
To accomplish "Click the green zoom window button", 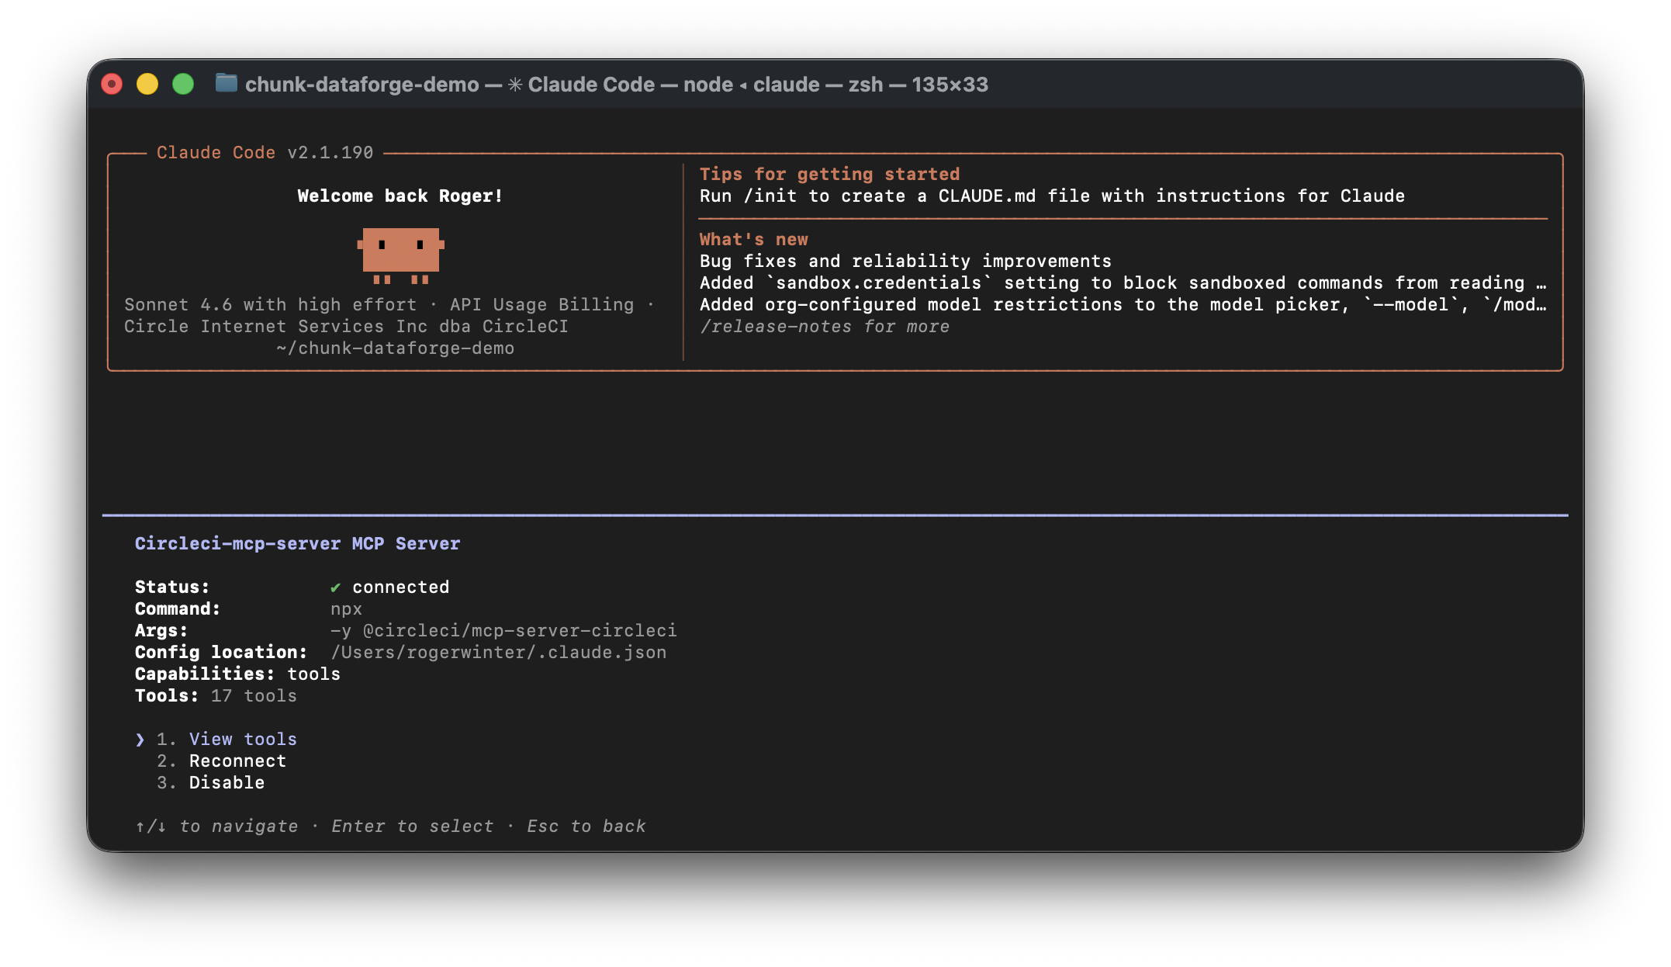I will pyautogui.click(x=183, y=84).
